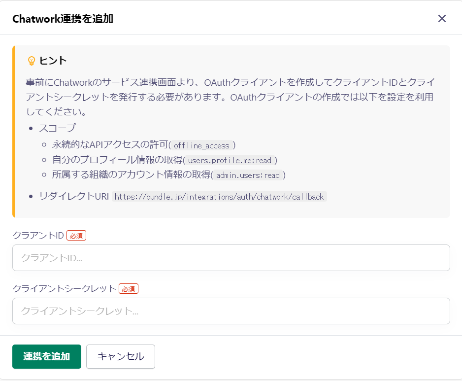
Task: Focus the クライアントシークレット input field
Action: click(x=231, y=311)
